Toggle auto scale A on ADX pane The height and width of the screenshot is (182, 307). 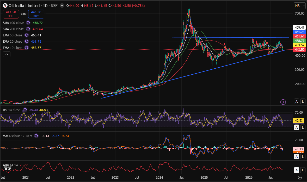tap(297, 170)
